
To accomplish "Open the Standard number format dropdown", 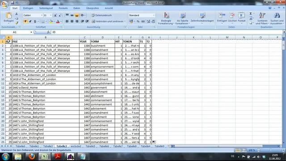I will pyautogui.click(x=154, y=15).
